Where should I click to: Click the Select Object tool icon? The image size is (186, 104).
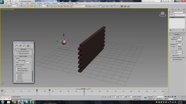pos(19,6)
